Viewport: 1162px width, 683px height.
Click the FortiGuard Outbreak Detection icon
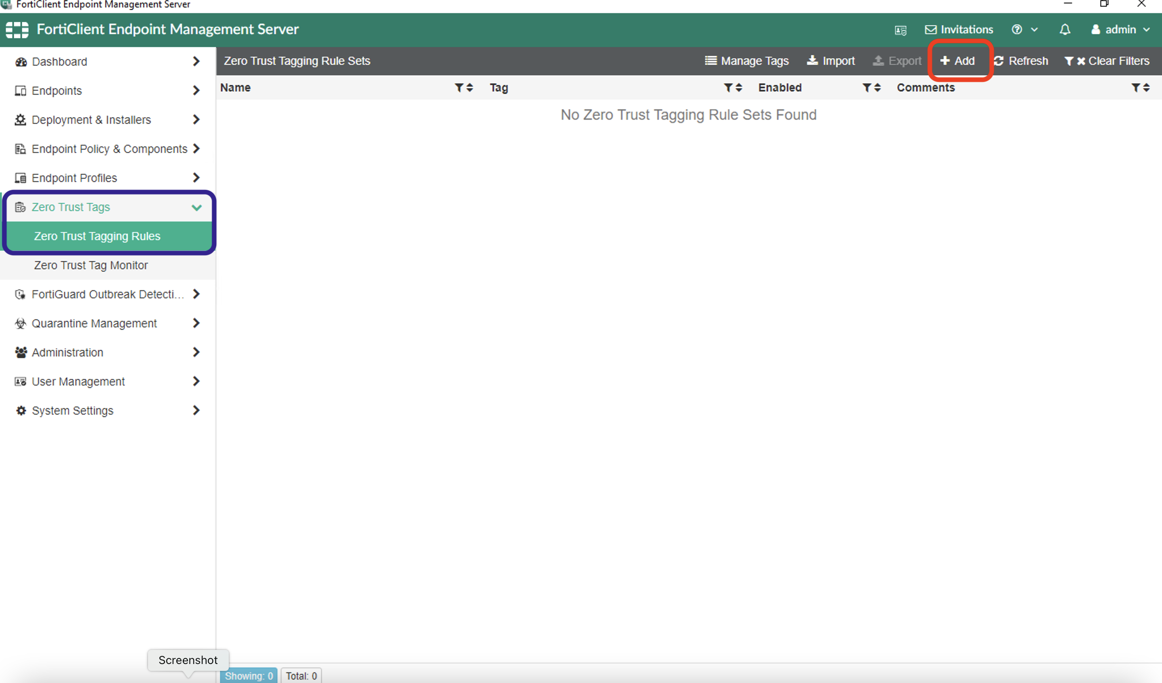coord(21,294)
